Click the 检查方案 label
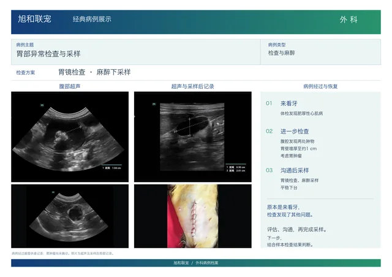 click(x=26, y=72)
